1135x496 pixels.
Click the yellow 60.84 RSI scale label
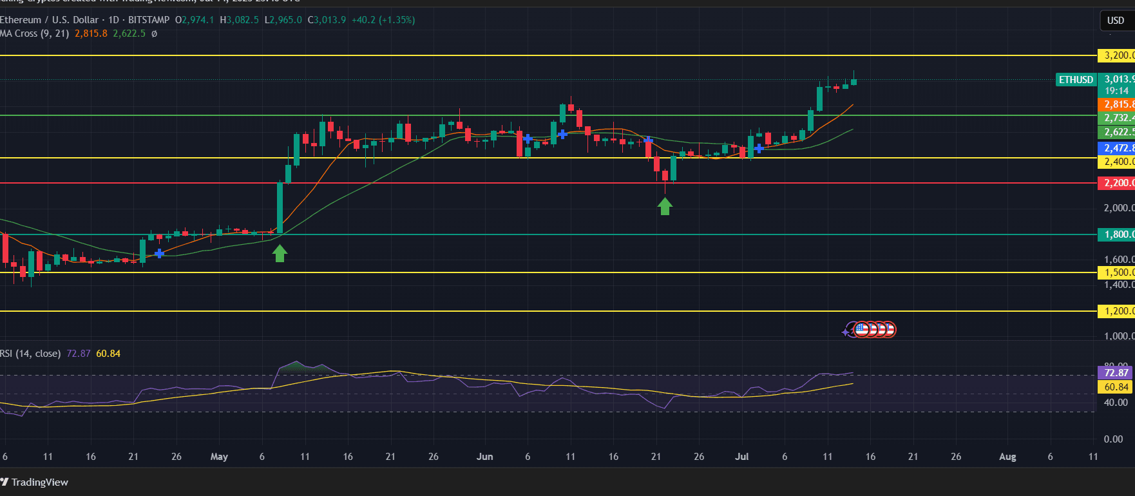[1115, 387]
